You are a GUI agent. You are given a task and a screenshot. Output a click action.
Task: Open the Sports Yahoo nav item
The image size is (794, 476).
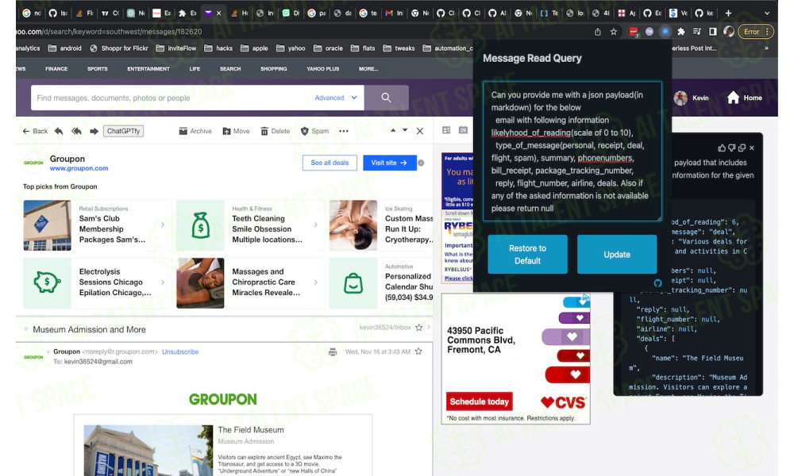97,69
